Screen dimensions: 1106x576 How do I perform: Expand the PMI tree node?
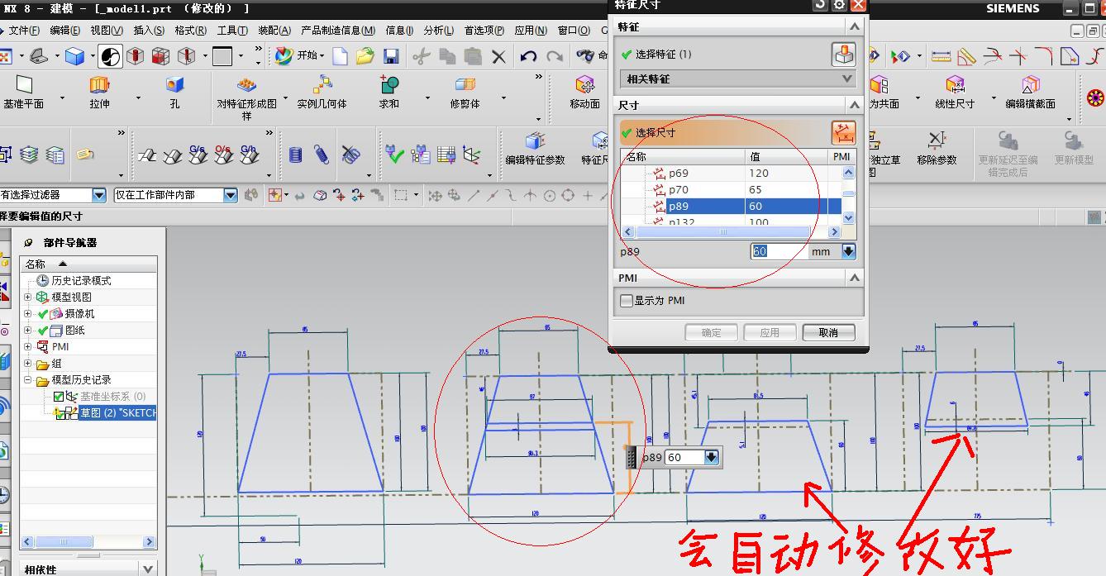[27, 347]
